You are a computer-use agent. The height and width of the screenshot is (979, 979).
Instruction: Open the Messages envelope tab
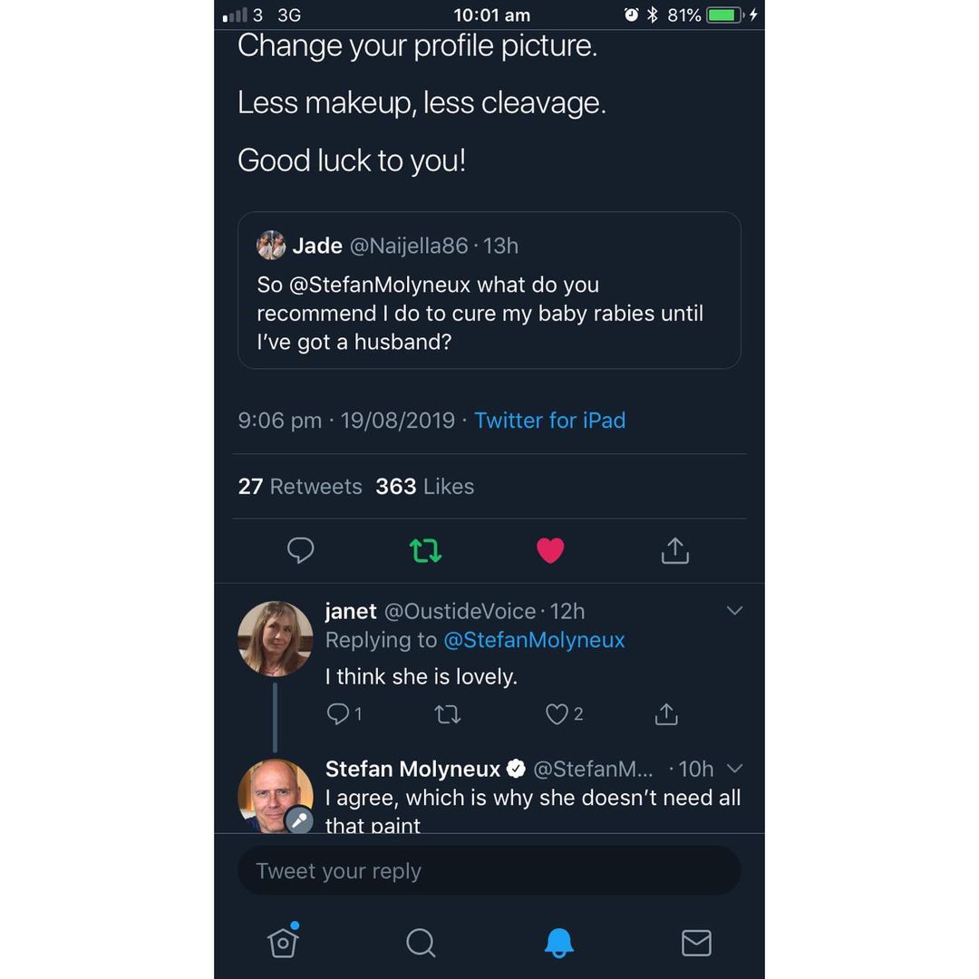[x=696, y=943]
